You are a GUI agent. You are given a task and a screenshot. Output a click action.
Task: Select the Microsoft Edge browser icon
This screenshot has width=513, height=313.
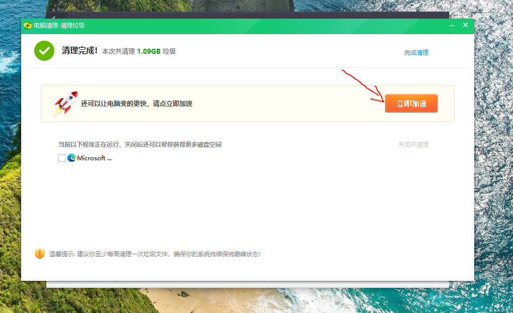pyautogui.click(x=71, y=158)
